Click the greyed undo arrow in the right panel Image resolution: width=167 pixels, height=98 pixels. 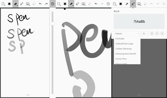(x=152, y=4)
